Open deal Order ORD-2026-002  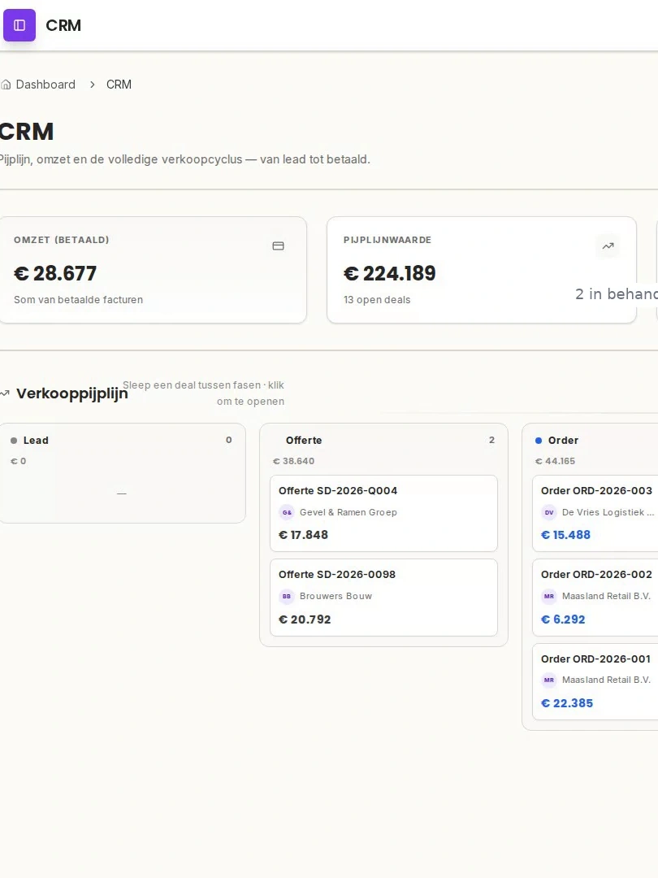click(595, 598)
